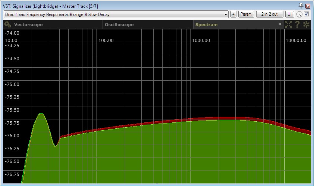Close the Signalizer plugin window
The image size is (314, 186).
pyautogui.click(x=308, y=6)
